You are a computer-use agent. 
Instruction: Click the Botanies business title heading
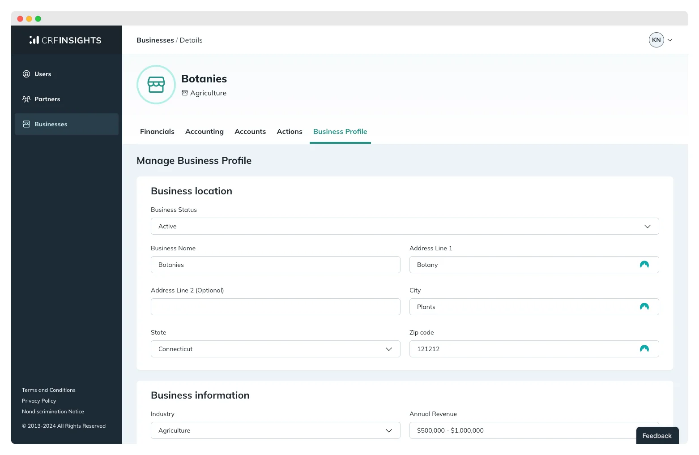click(204, 79)
